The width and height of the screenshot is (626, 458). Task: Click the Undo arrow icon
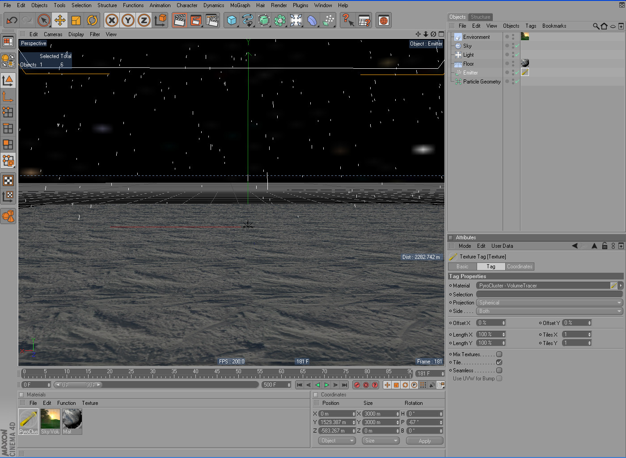[12, 21]
